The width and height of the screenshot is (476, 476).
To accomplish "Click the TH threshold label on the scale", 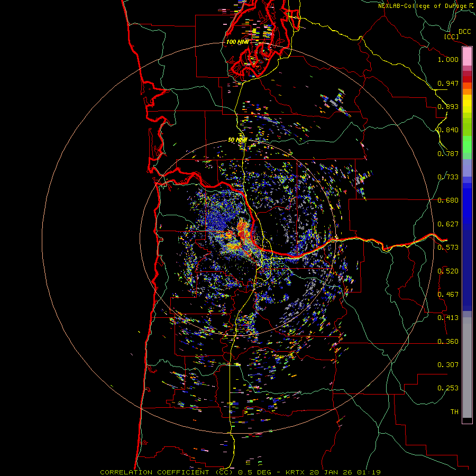I will [x=454, y=412].
